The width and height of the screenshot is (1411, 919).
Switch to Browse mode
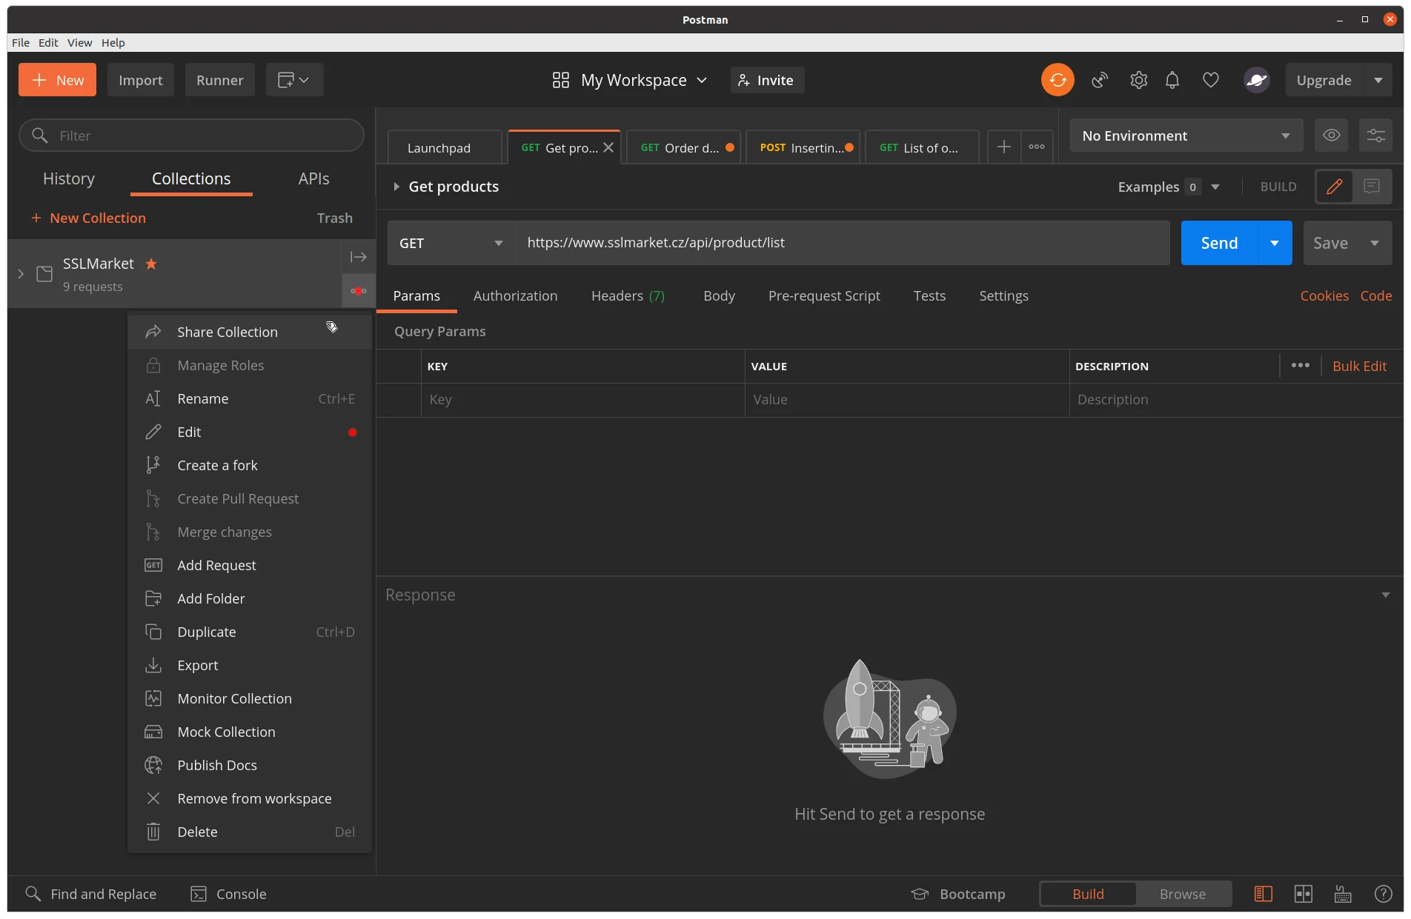click(1182, 894)
